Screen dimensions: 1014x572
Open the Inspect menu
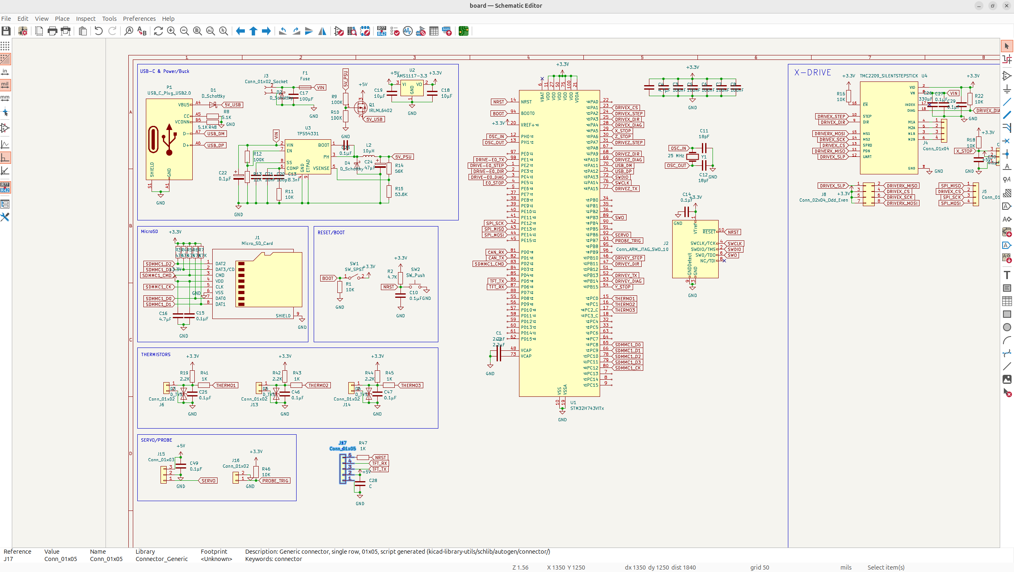pyautogui.click(x=86, y=19)
